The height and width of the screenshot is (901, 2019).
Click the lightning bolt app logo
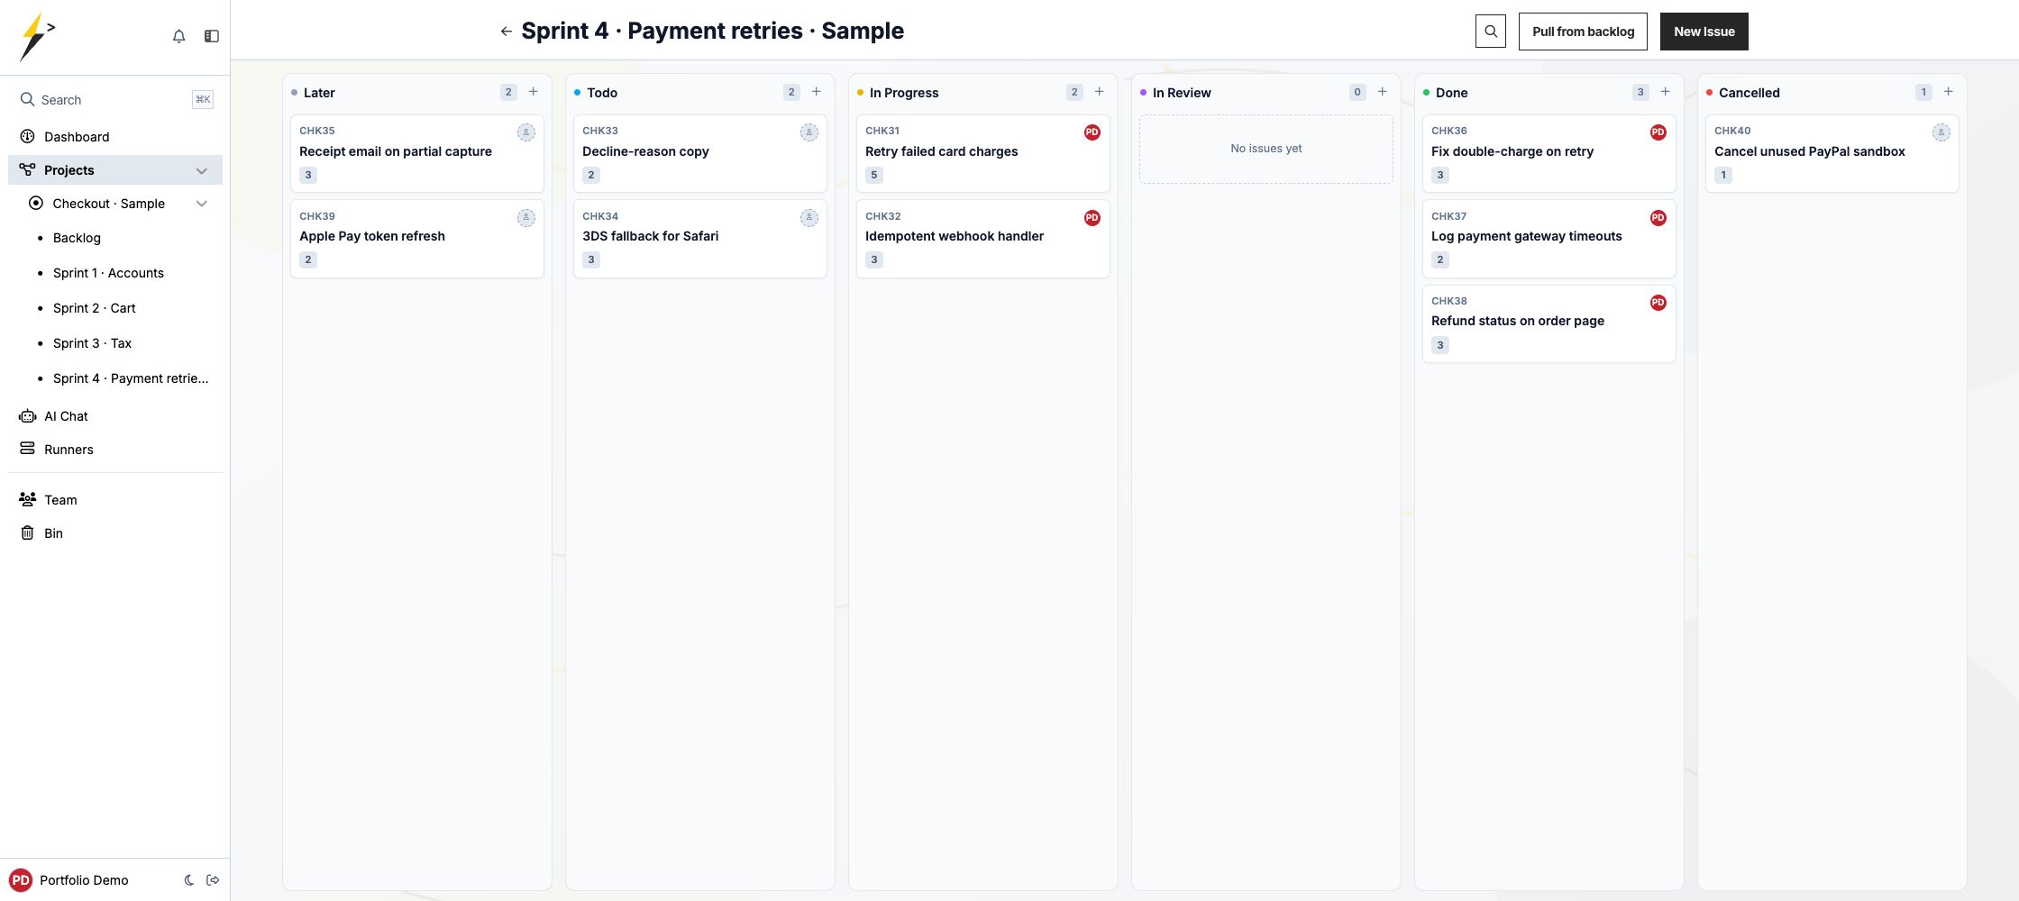37,37
